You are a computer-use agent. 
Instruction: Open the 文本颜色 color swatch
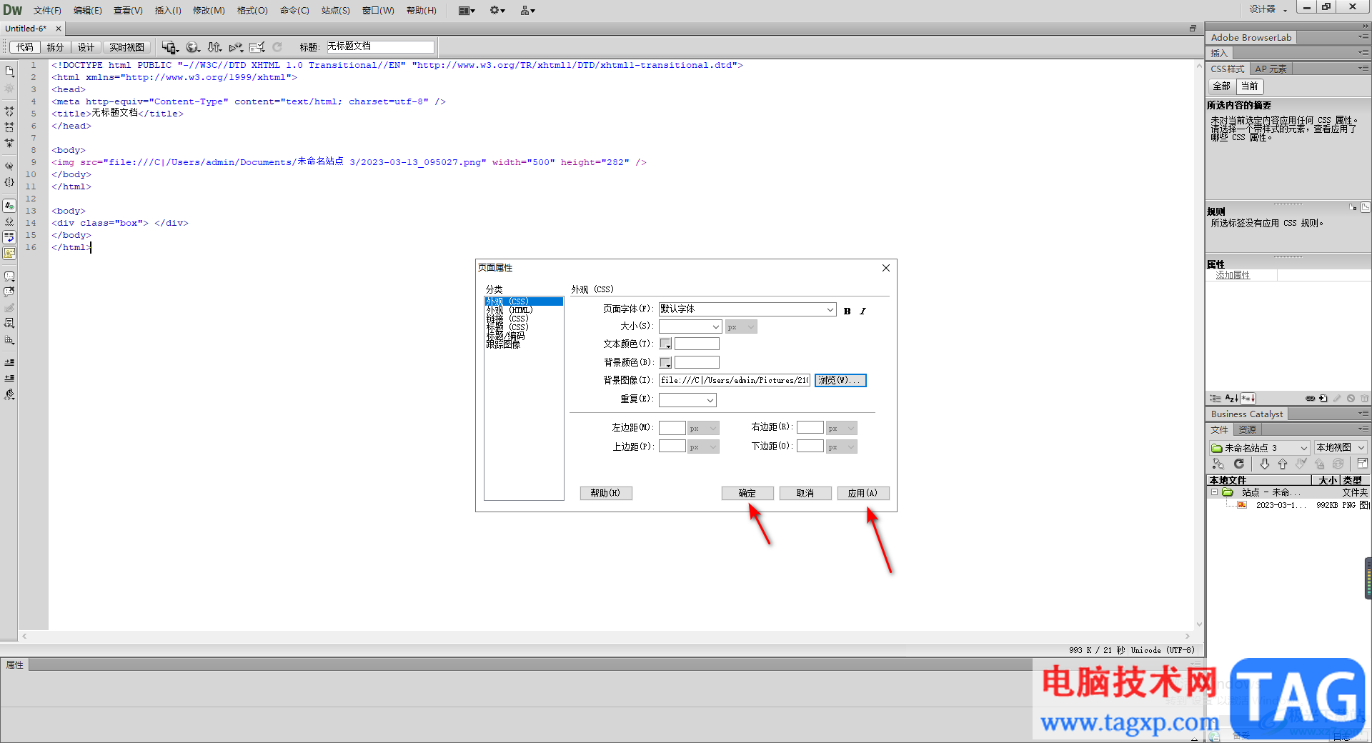(x=665, y=344)
